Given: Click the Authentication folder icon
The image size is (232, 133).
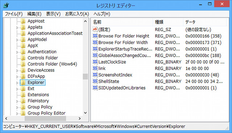Looking at the screenshot, I should (23, 52).
